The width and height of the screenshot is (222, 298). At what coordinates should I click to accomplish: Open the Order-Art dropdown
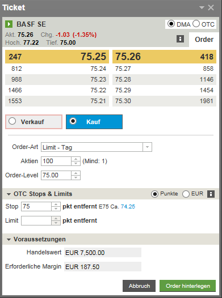(147, 147)
